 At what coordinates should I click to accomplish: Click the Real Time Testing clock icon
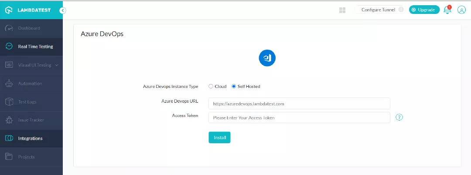click(x=9, y=47)
